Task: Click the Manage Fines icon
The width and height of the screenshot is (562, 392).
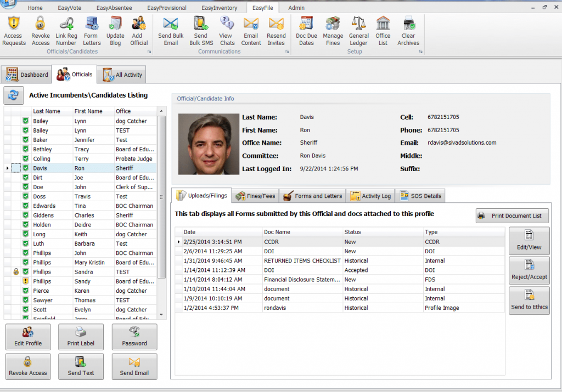Action: pos(333,30)
